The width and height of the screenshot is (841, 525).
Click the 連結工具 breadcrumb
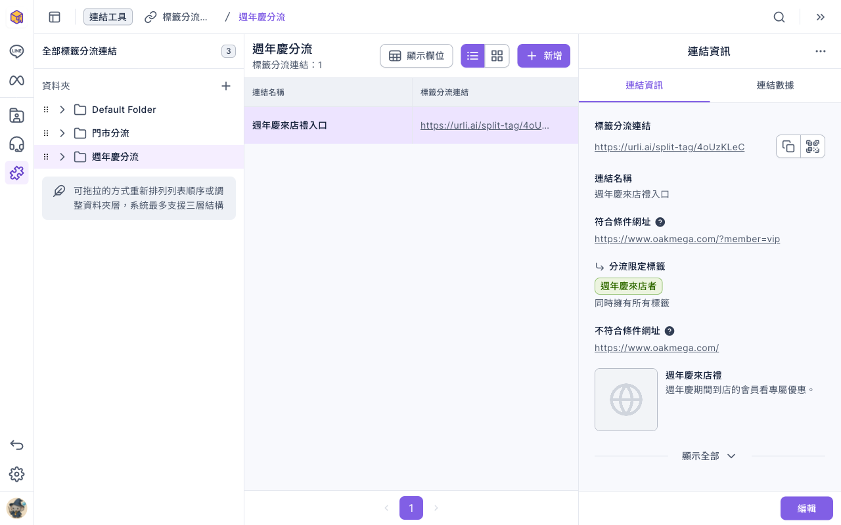pos(108,17)
